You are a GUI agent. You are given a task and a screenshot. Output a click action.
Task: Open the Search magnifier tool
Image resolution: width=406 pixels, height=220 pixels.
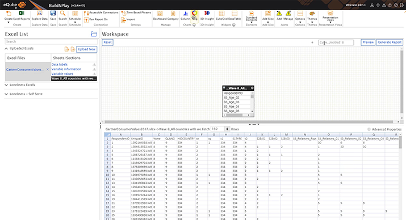(62, 15)
